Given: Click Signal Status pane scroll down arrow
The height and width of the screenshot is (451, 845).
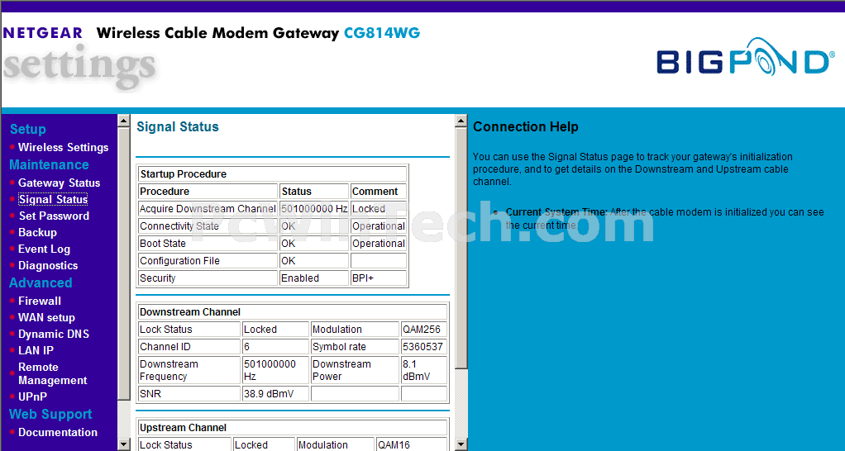Looking at the screenshot, I should tap(461, 444).
